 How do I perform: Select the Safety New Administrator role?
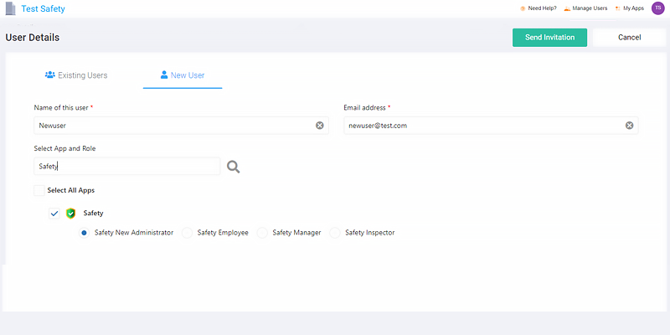[x=85, y=233]
